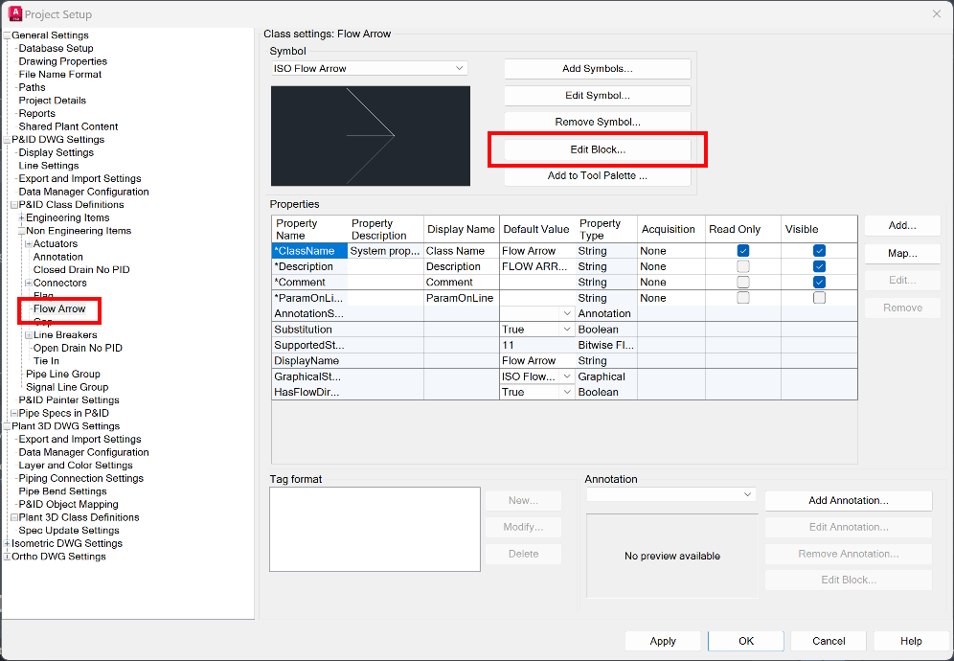Click the Cancel button
Image resolution: width=954 pixels, height=661 pixels.
[x=829, y=641]
